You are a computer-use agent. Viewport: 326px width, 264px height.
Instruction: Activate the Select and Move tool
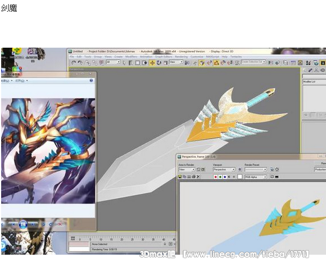(x=152, y=62)
